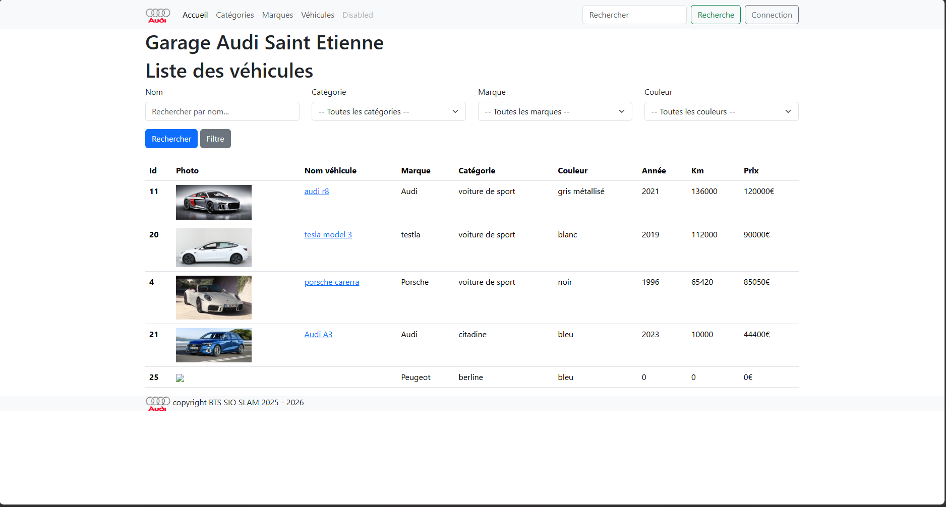Click the gris métallisé color cell
The image size is (946, 507).
[x=581, y=192]
